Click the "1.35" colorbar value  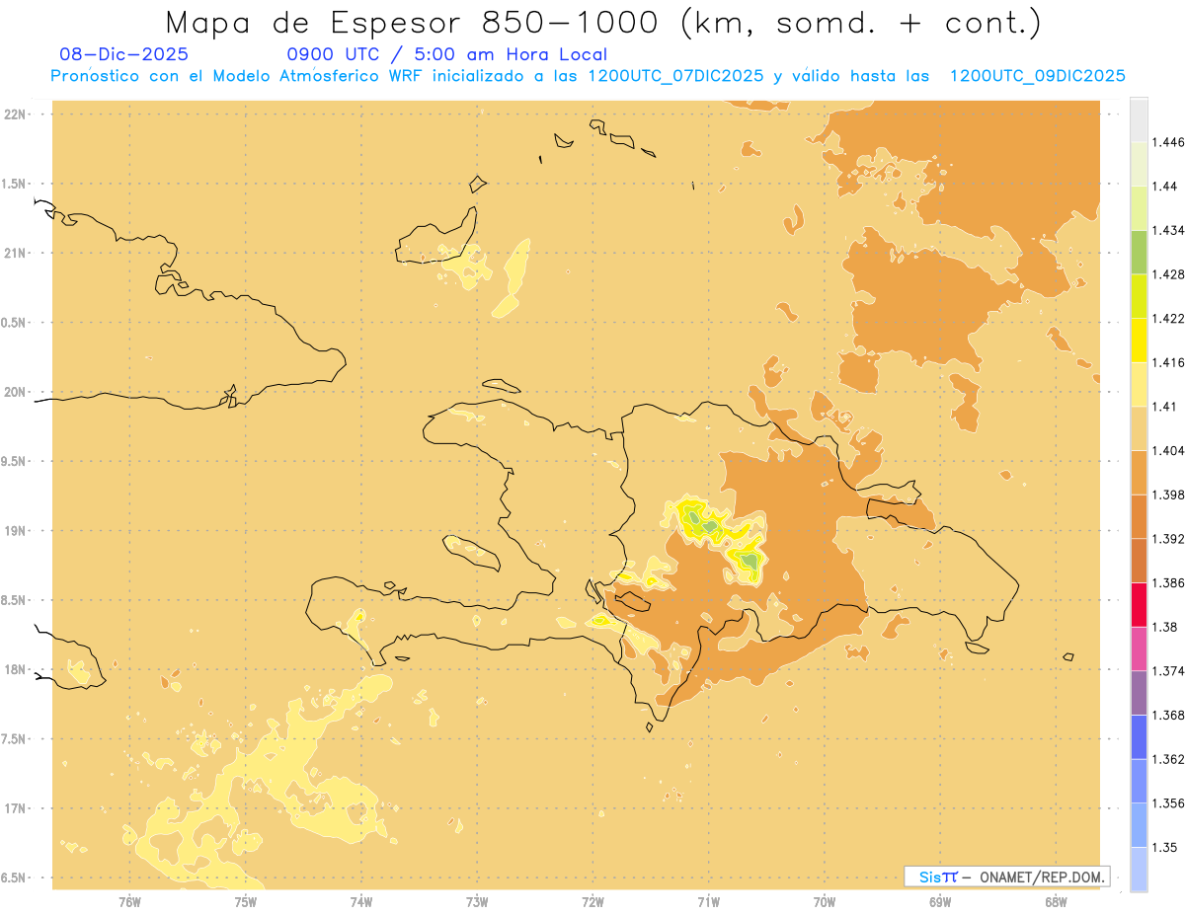coord(1164,847)
